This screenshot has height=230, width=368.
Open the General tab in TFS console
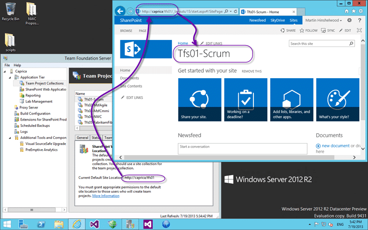tap(82, 138)
